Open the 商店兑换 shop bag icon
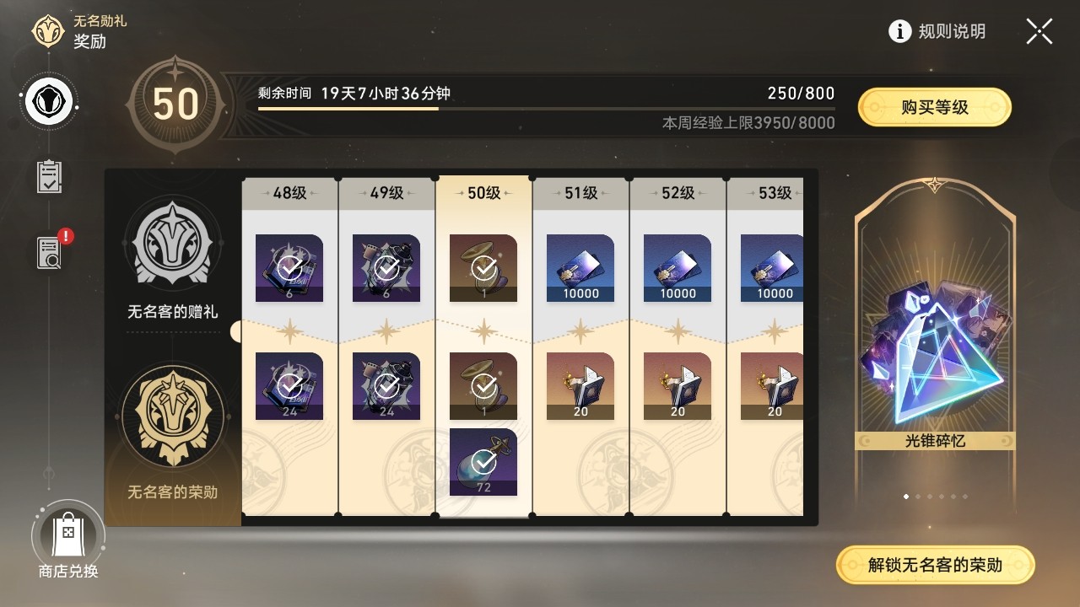The height and width of the screenshot is (607, 1080). [68, 534]
